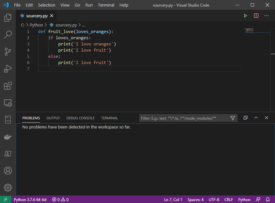Open the notifications bell

tap(267, 199)
